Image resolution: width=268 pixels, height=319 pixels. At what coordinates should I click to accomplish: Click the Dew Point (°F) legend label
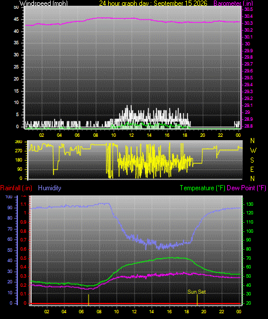tap(246, 188)
